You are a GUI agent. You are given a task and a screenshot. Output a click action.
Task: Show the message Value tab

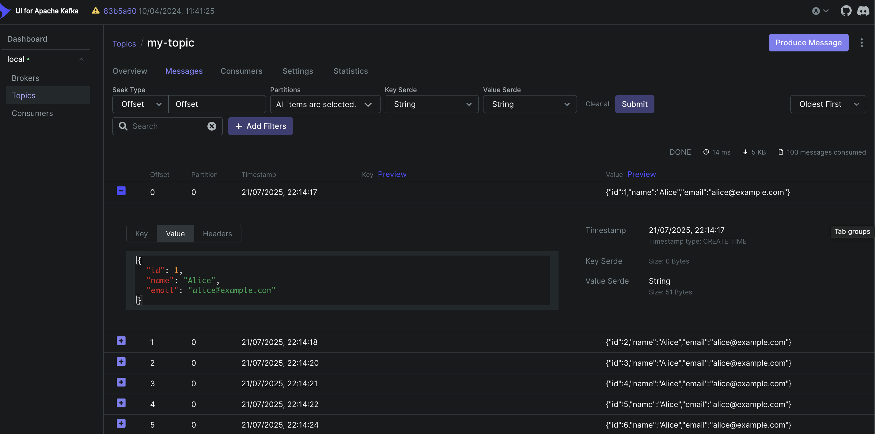pyautogui.click(x=175, y=234)
